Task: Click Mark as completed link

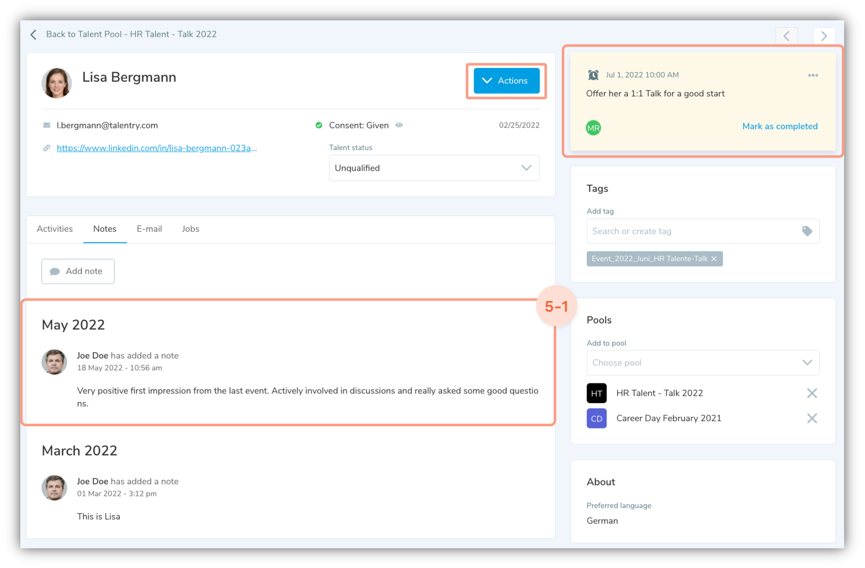Action: tap(779, 126)
